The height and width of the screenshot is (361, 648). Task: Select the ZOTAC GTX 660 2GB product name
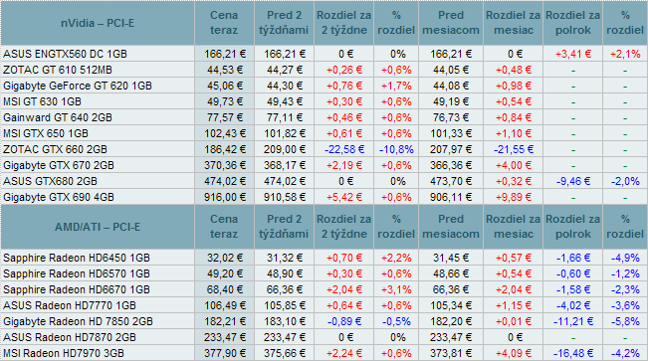[55, 149]
